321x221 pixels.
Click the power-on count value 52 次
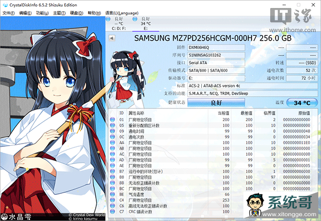[x=302, y=70]
